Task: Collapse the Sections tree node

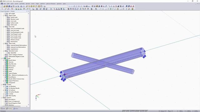Action: [2, 98]
